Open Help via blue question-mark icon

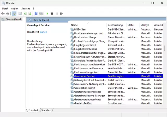[x=36, y=14]
